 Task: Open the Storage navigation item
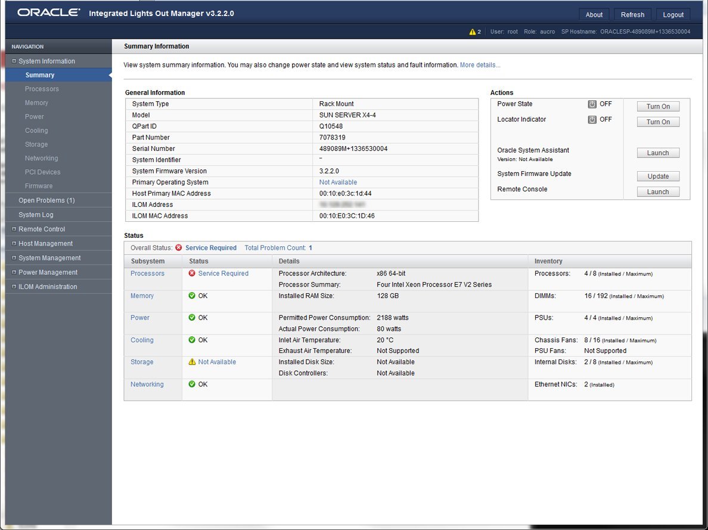36,145
